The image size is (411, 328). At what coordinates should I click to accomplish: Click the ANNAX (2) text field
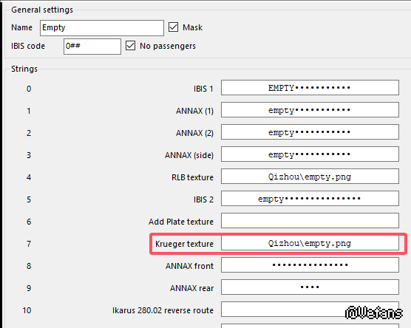point(310,132)
